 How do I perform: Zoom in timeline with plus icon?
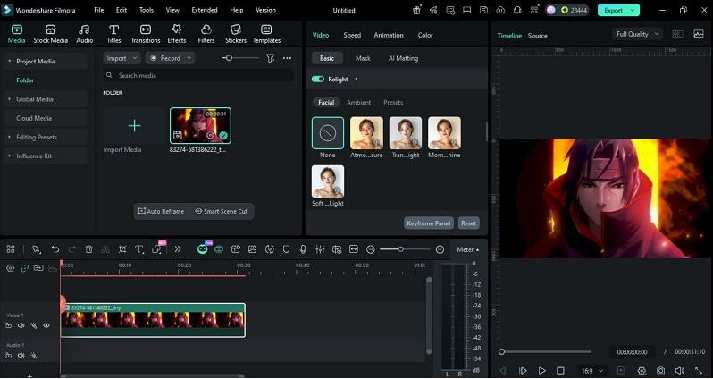[440, 249]
